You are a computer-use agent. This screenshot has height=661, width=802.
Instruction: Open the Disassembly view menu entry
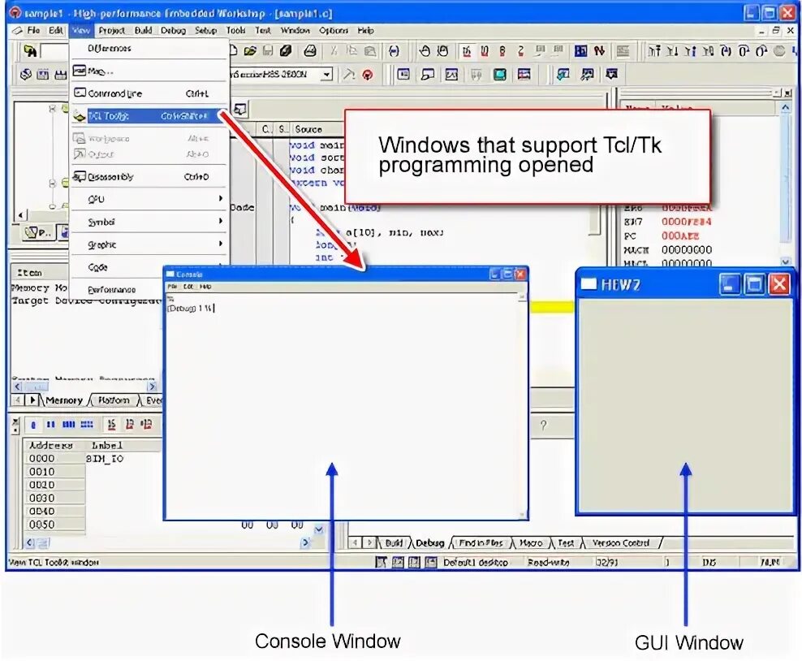click(149, 176)
